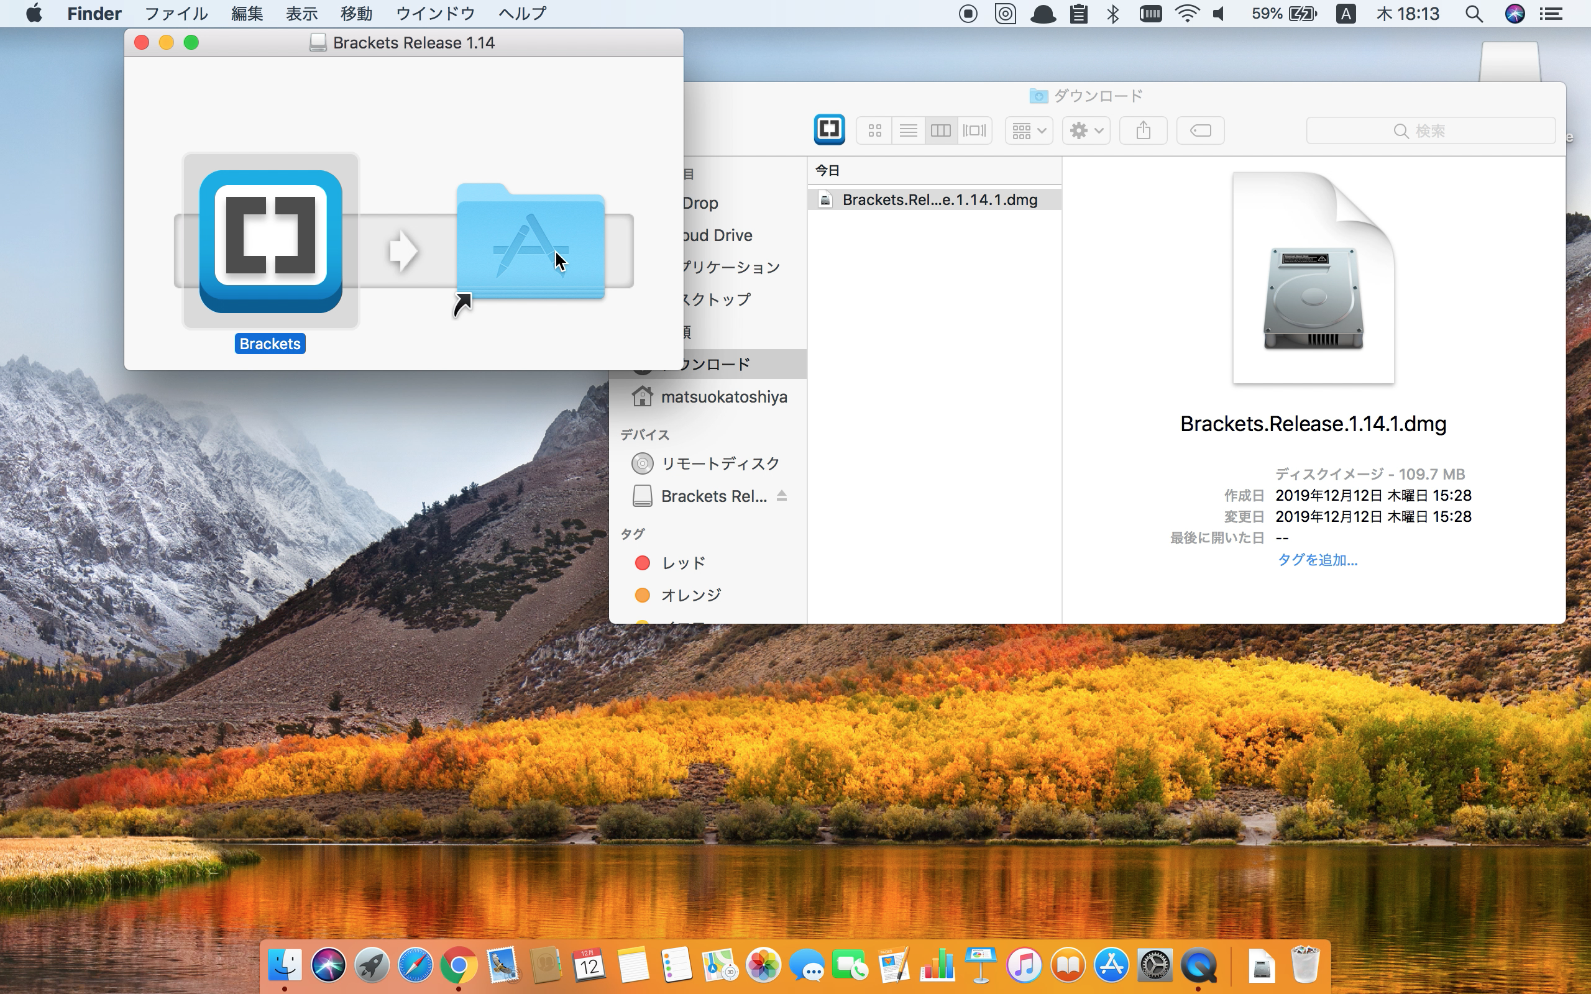Click Brackets icon in Downloads window toolbar

(829, 129)
